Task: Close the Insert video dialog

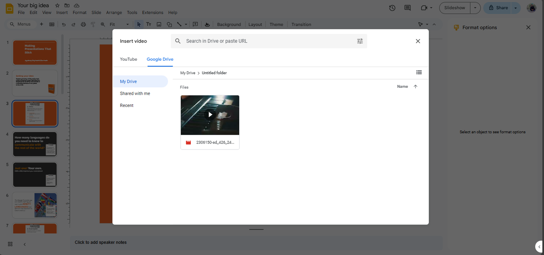Action: [x=418, y=41]
